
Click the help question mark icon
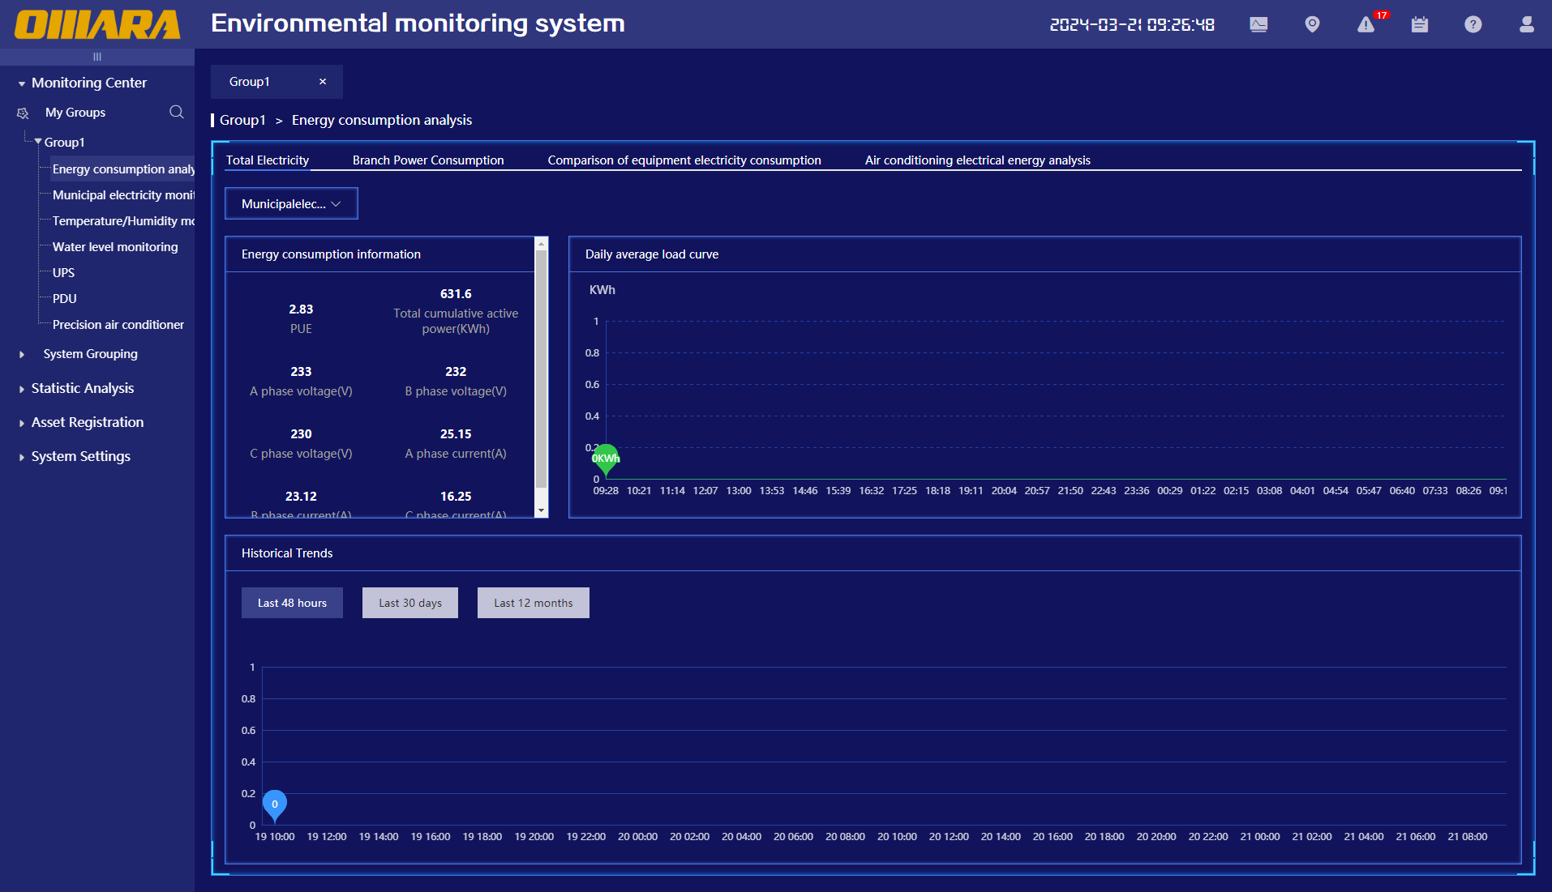pos(1473,24)
